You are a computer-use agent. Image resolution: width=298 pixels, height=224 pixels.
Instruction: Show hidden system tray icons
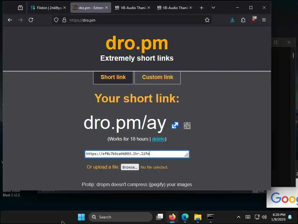(239, 217)
